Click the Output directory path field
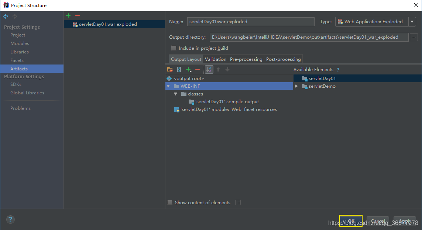Viewport: 422px width, 230px height. coord(309,37)
